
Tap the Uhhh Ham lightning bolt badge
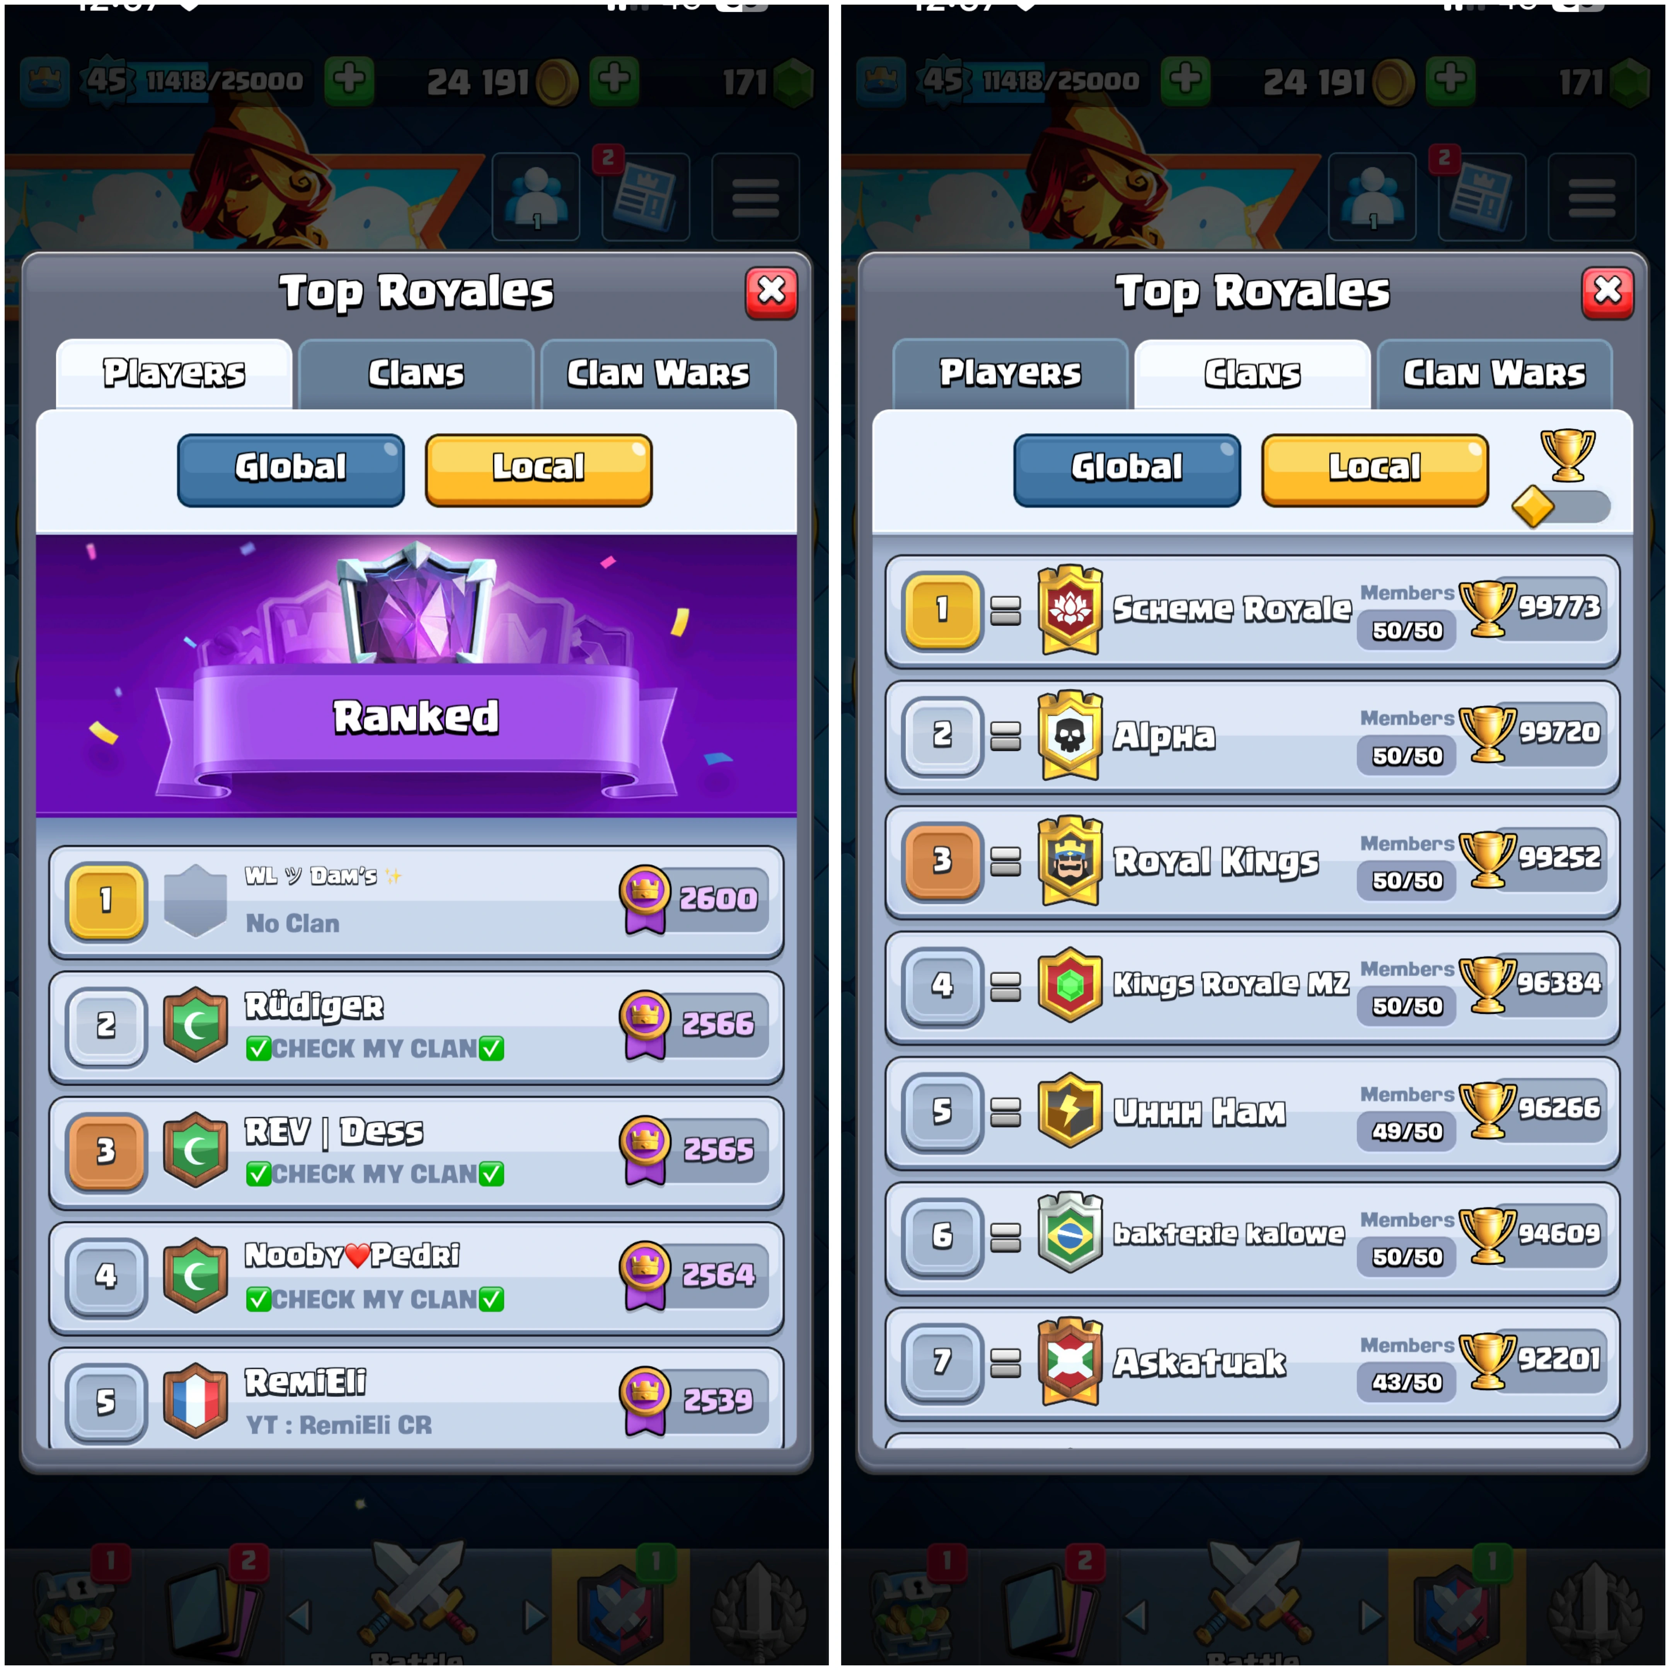(1070, 1110)
